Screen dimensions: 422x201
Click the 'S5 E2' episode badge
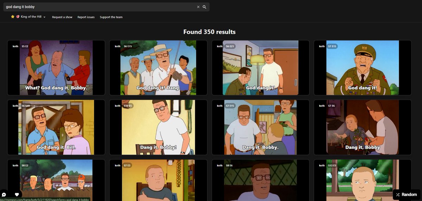click(x=25, y=46)
